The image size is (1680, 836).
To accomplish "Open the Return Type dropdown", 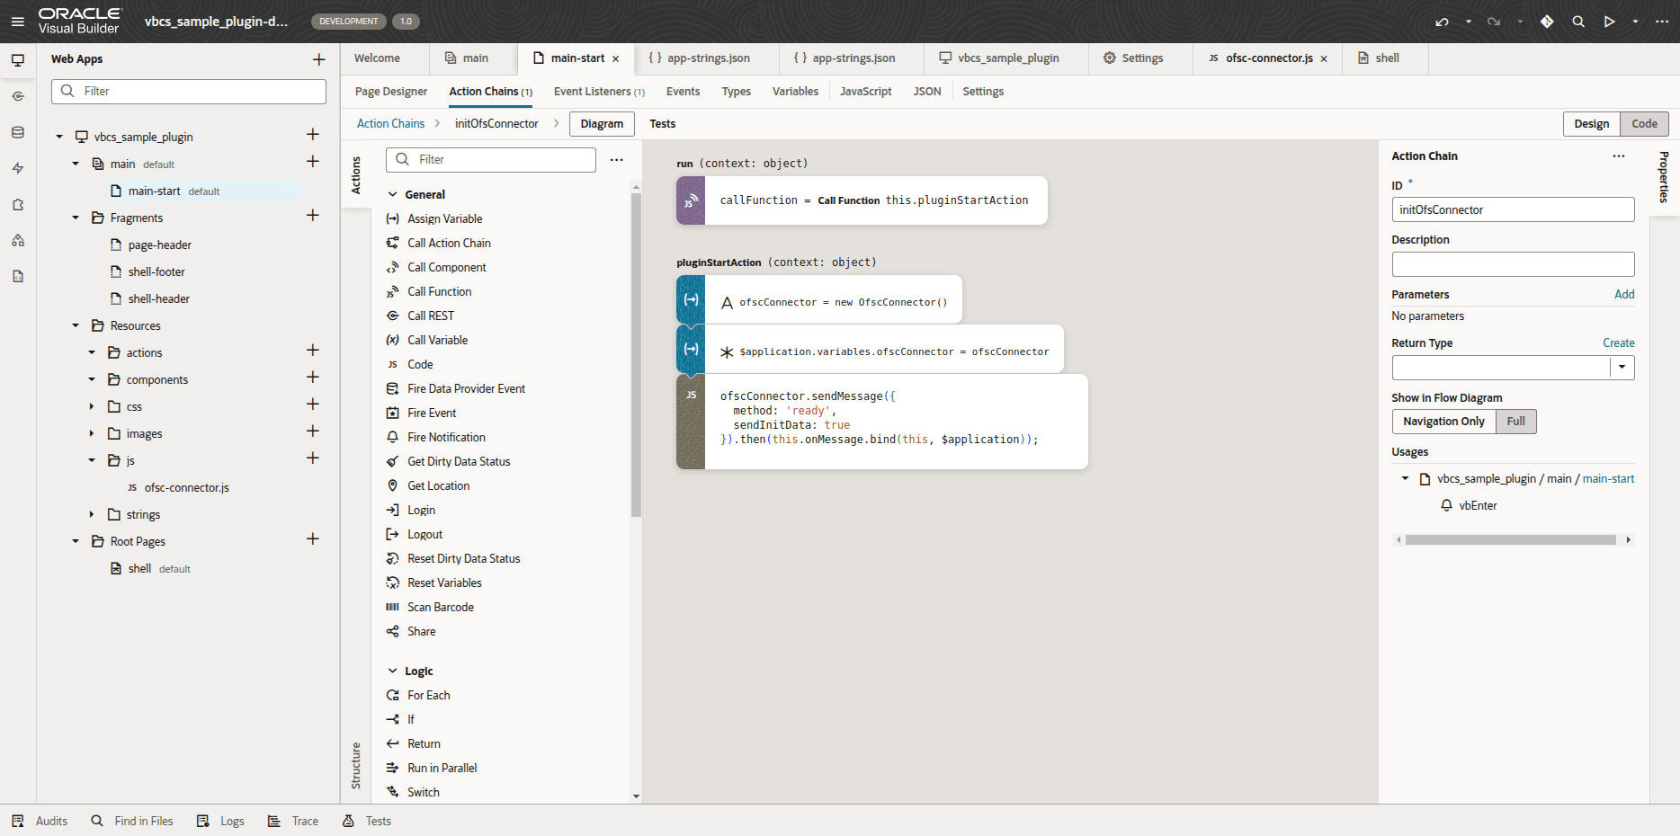I will (1622, 367).
